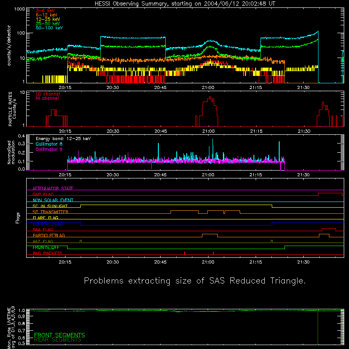The width and height of the screenshot is (349, 349).
Task: Select the 'Collimator 9' legend entry
Action: click(49, 149)
